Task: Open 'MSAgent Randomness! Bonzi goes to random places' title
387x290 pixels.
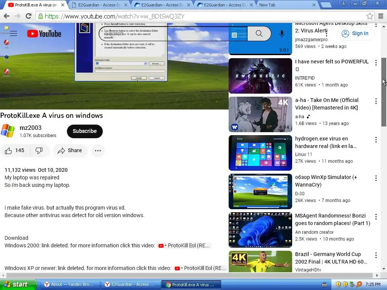Action: pos(333,219)
